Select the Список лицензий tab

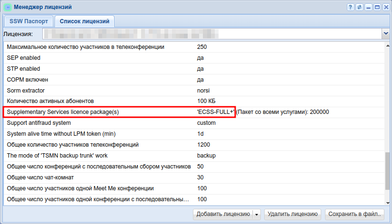85,21
